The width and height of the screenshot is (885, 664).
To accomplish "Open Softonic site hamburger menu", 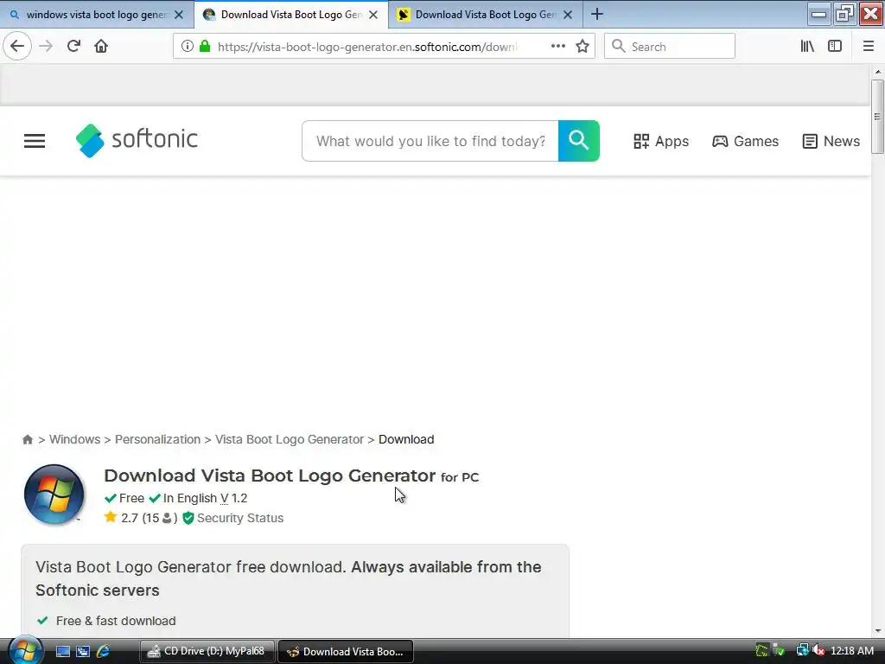I will (35, 141).
